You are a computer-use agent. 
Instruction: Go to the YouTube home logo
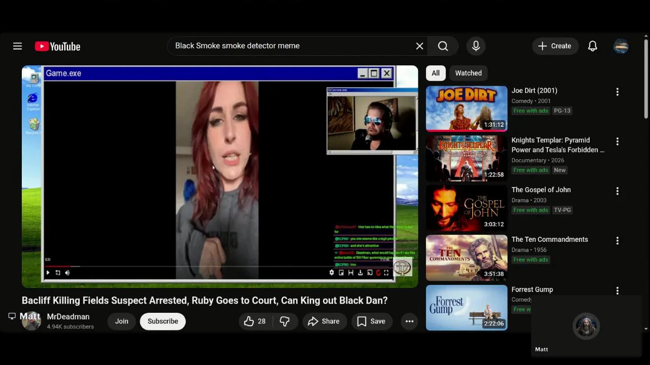coord(57,46)
